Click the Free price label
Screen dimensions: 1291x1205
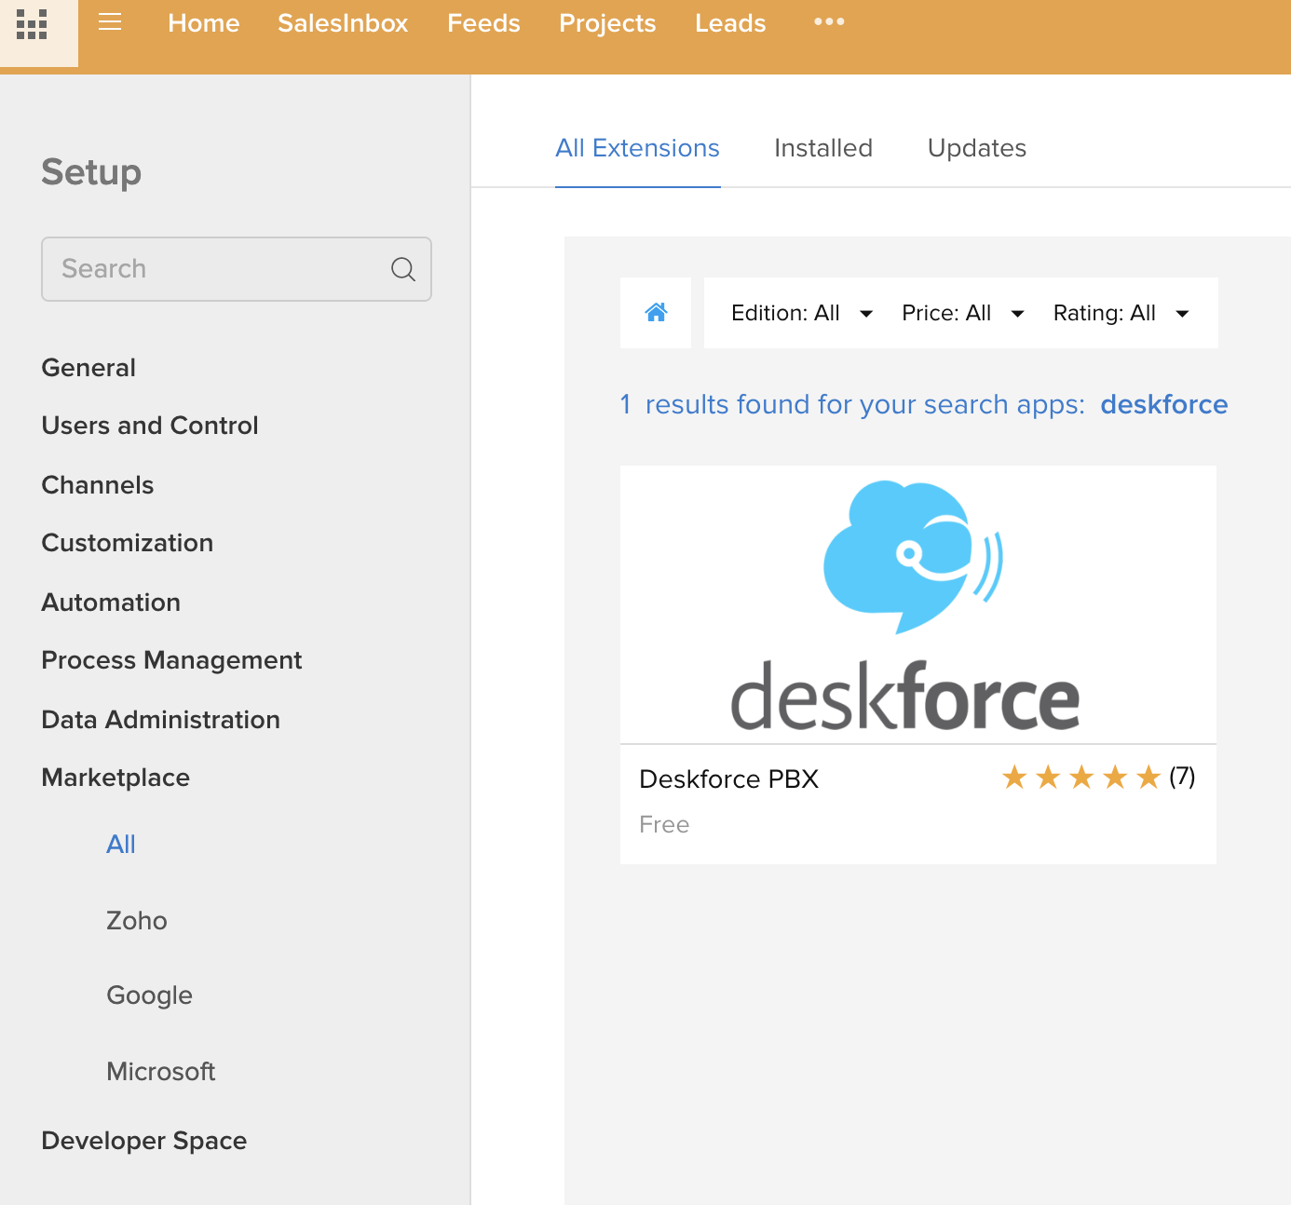(664, 825)
